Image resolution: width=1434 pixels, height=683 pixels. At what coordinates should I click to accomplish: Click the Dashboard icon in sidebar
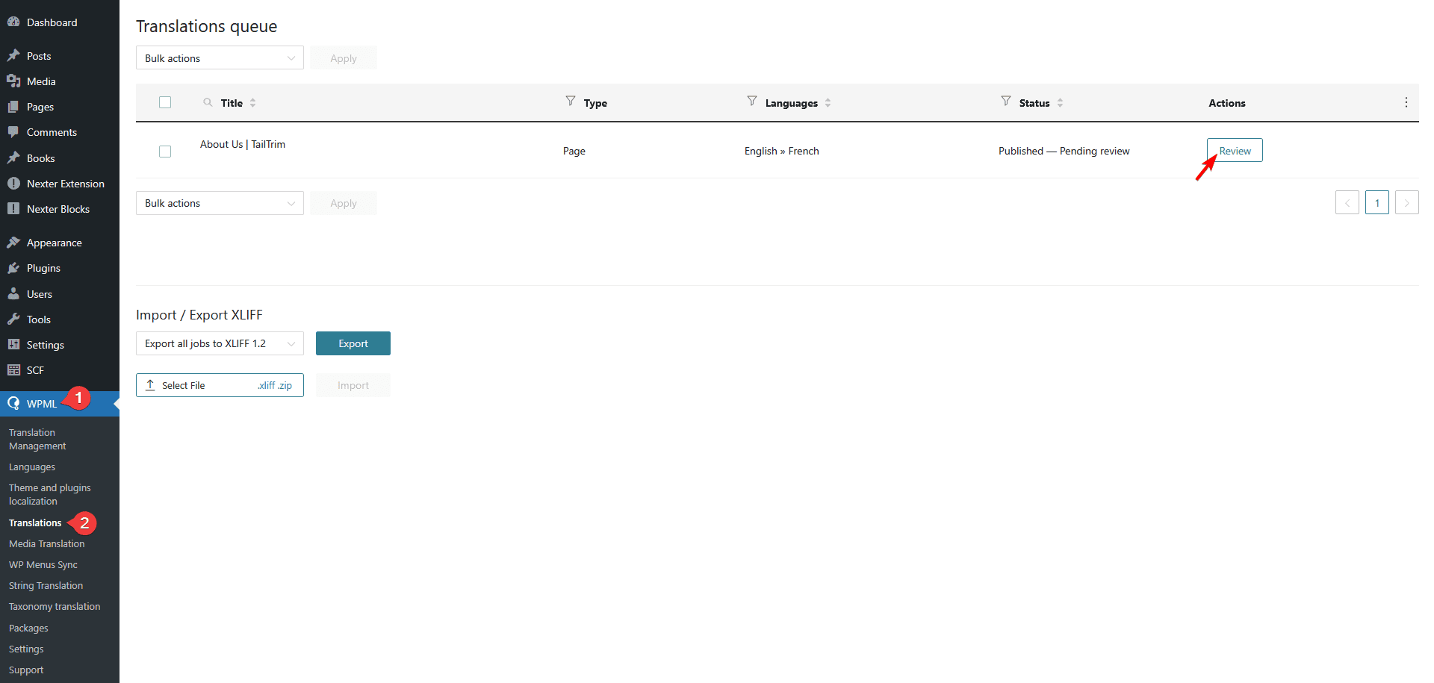[x=13, y=22]
